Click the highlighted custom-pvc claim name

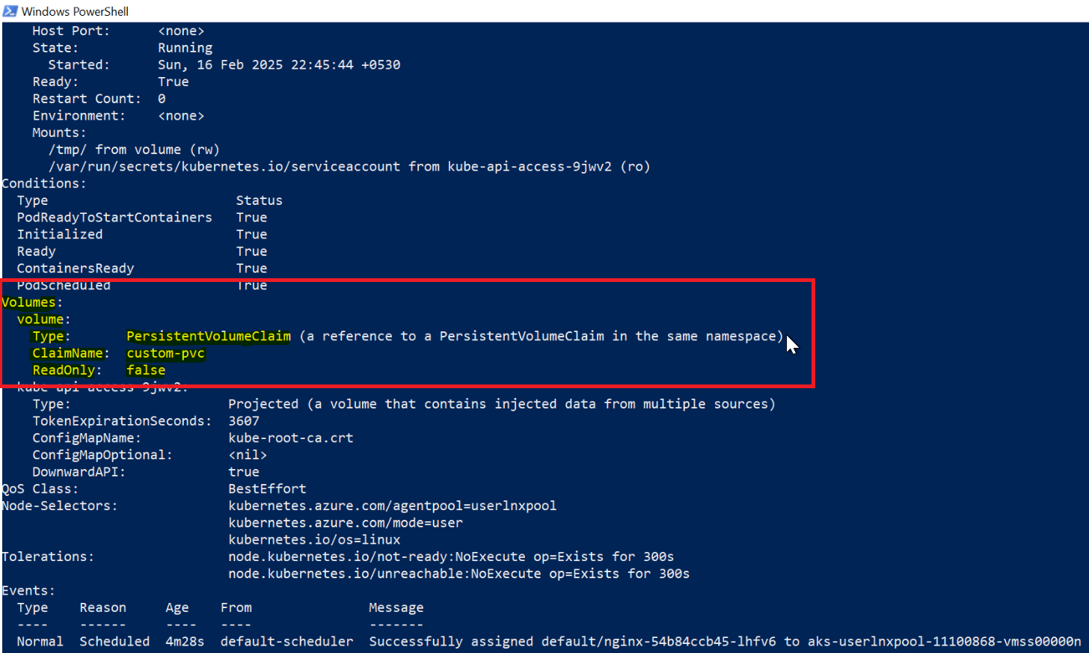pyautogui.click(x=165, y=353)
